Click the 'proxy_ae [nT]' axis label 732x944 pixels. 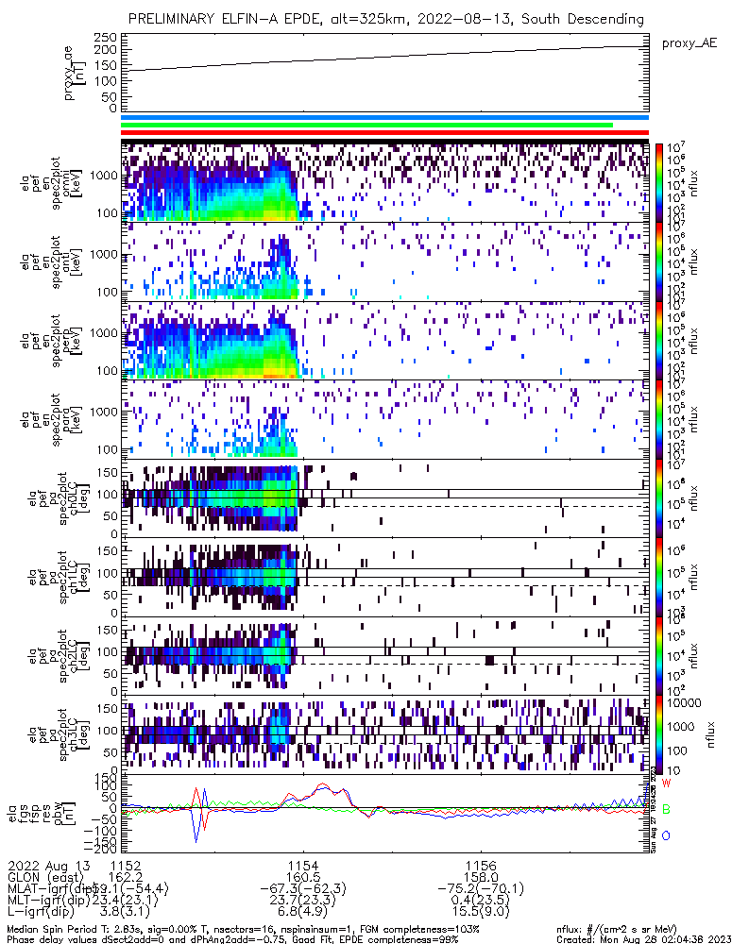[x=74, y=73]
